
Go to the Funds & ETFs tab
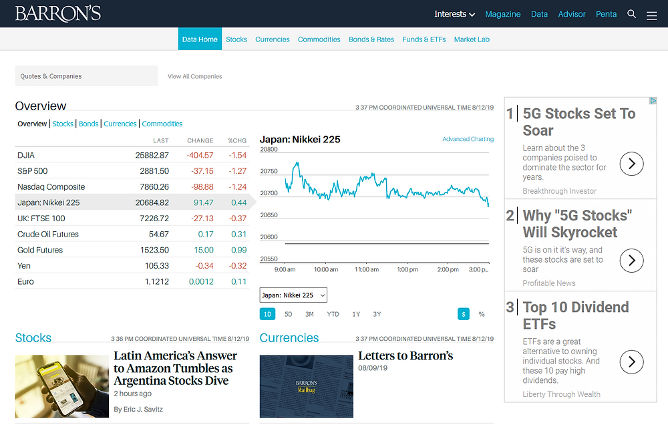pyautogui.click(x=424, y=39)
